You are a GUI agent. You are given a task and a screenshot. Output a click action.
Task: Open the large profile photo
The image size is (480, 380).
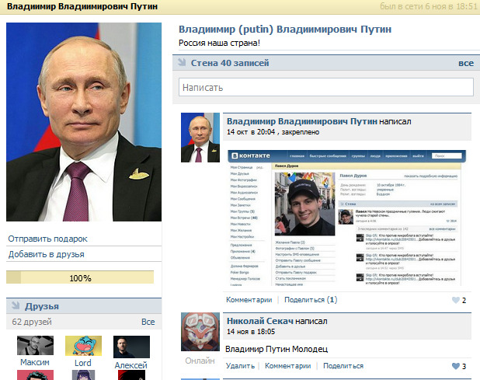coord(84,122)
